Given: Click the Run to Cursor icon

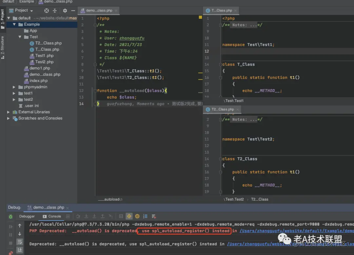Looking at the screenshot, I should (111, 216).
